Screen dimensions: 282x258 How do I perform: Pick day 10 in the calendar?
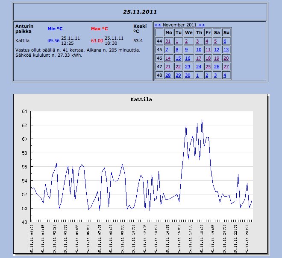pos(198,50)
